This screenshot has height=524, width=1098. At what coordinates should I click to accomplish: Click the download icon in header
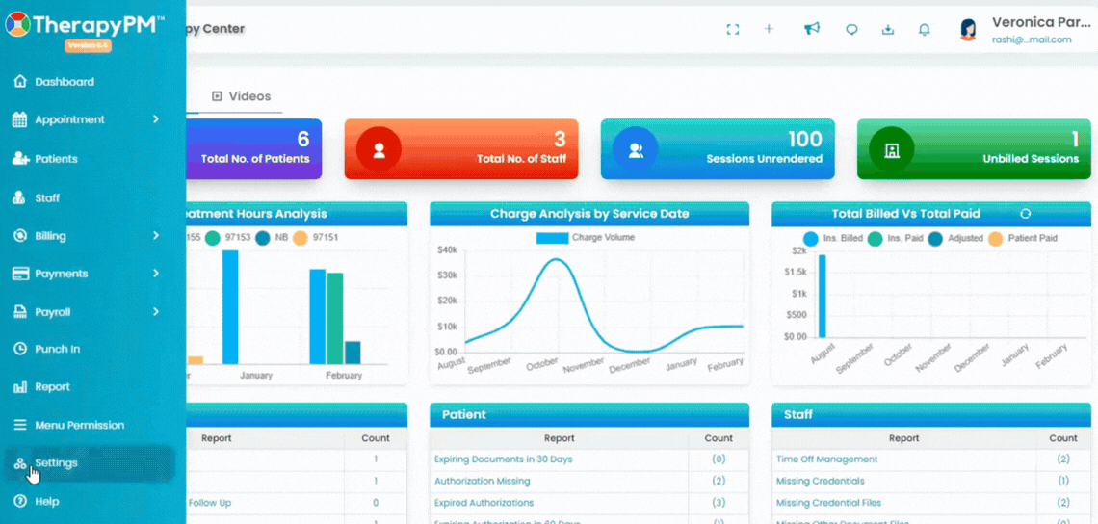888,30
